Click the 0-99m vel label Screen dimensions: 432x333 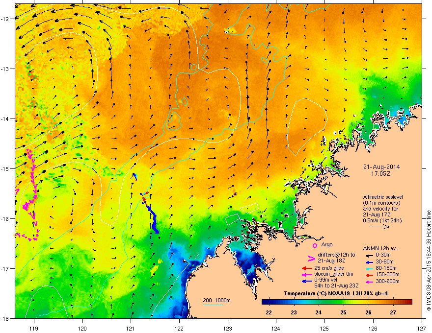point(326,280)
